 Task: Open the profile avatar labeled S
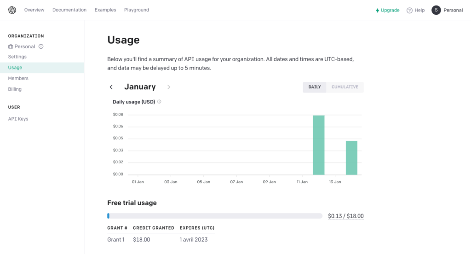(436, 10)
